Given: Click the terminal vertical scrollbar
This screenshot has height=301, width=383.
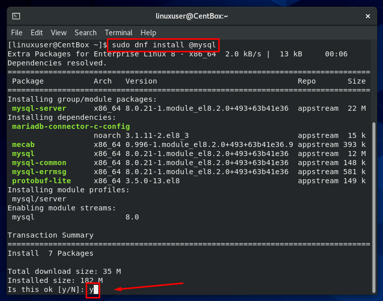Looking at the screenshot, I should click(x=374, y=207).
